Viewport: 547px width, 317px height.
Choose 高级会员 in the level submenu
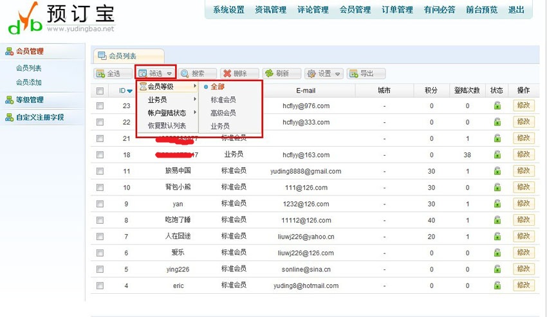tap(223, 113)
